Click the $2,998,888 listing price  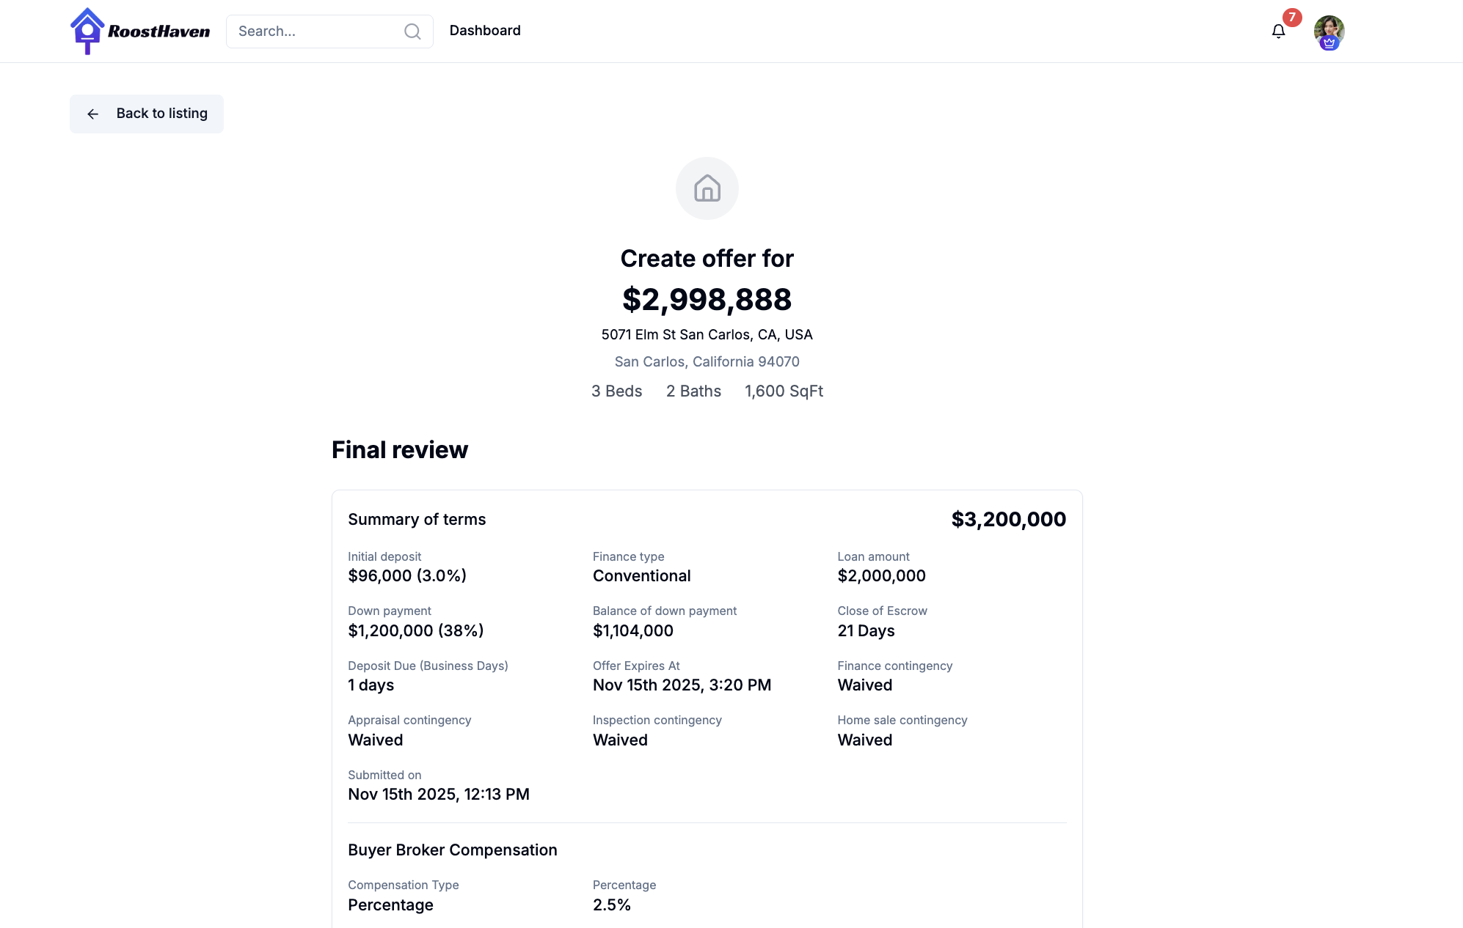tap(707, 299)
